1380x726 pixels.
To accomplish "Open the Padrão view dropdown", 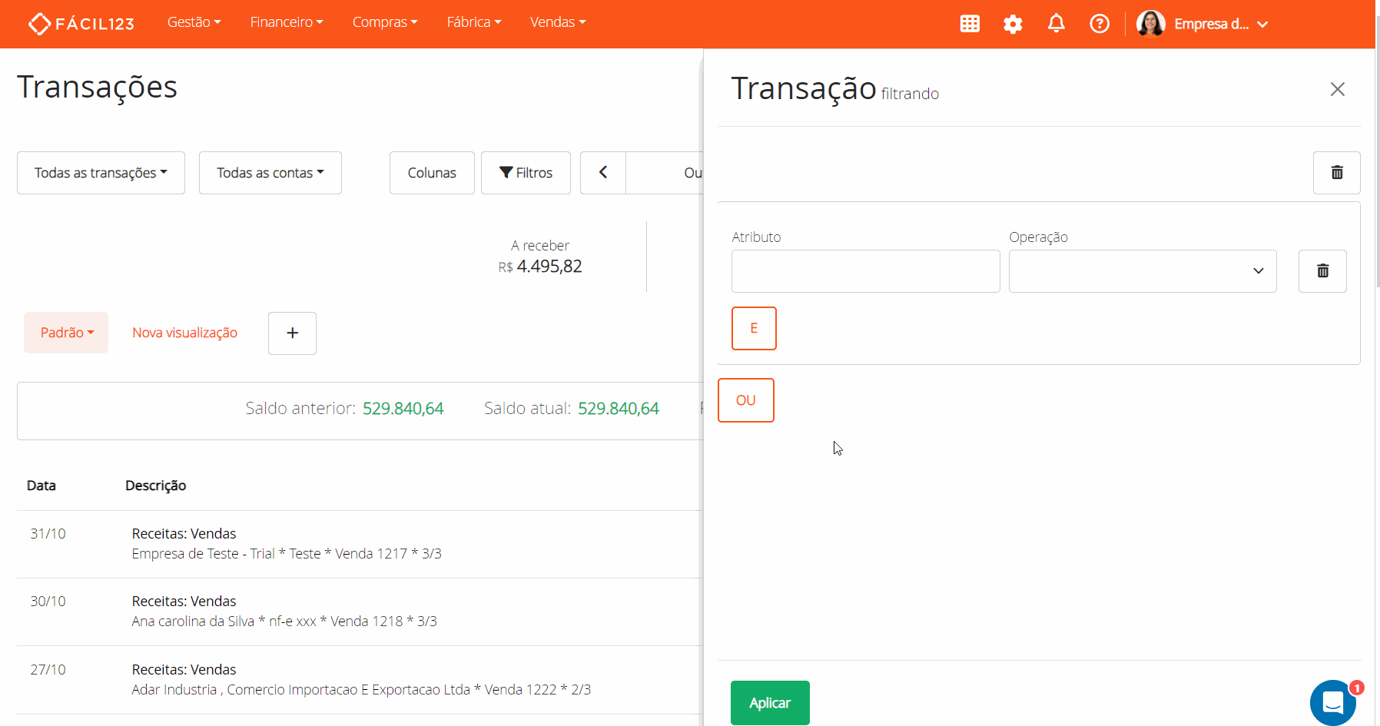I will 65,332.
